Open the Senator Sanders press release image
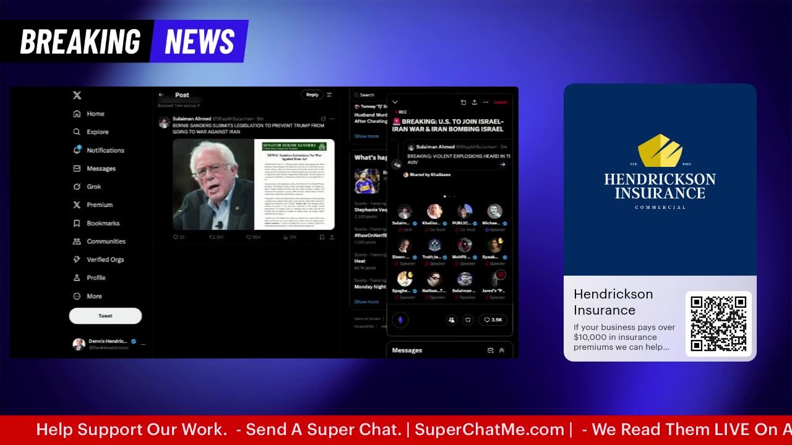Image resolution: width=792 pixels, height=445 pixels. tap(295, 184)
